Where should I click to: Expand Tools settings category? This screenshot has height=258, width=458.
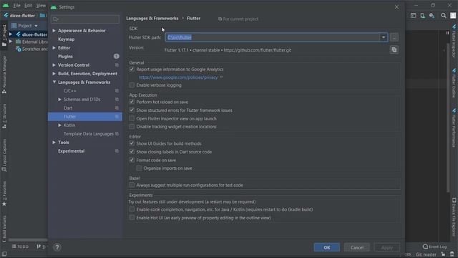54,143
